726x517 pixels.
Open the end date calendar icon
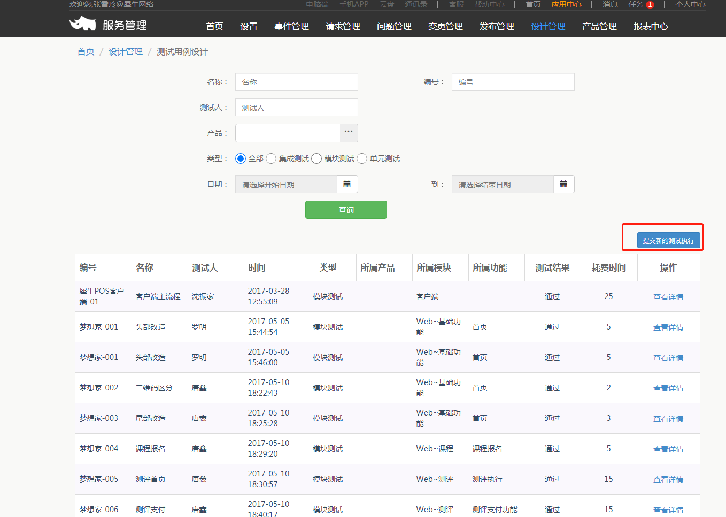pos(563,184)
